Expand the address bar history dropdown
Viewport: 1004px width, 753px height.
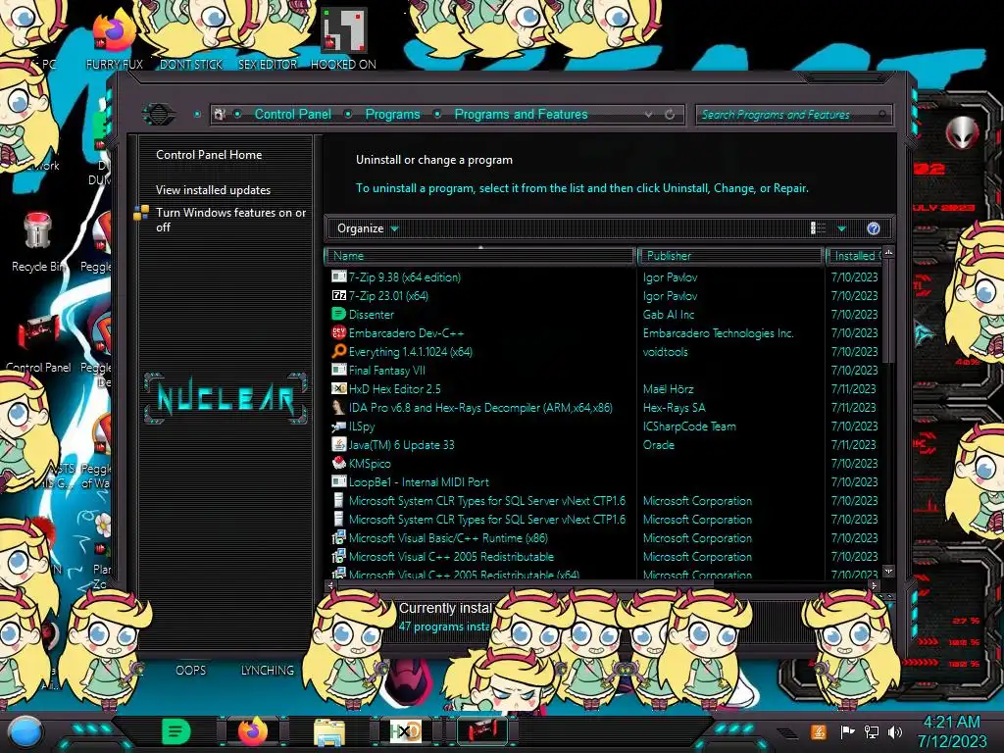(x=649, y=115)
